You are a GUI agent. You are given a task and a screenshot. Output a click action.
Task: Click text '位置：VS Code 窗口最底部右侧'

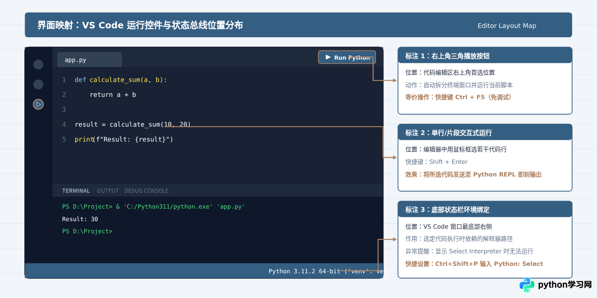tap(449, 226)
